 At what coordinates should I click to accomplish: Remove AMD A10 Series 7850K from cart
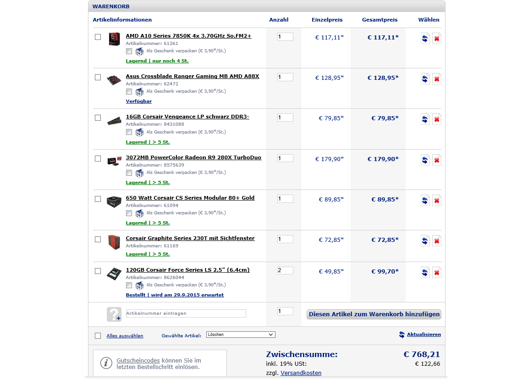click(437, 39)
